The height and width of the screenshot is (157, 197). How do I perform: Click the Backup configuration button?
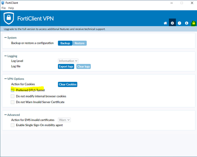[65, 43]
